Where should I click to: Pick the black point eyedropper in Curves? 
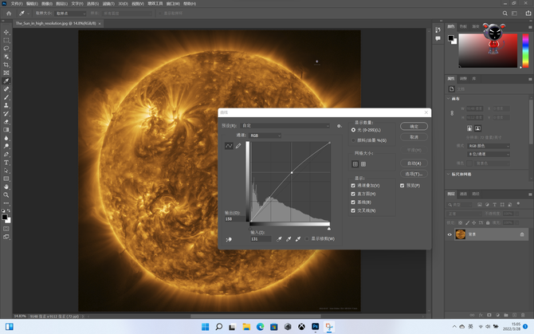coord(279,238)
